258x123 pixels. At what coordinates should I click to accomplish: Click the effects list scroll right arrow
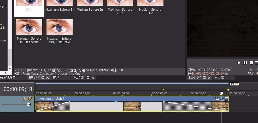5,72
